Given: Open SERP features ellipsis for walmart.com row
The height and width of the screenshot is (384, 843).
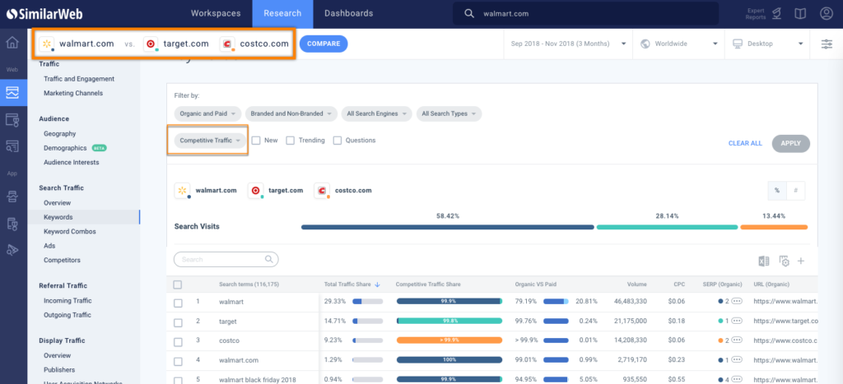Looking at the screenshot, I should 737,360.
